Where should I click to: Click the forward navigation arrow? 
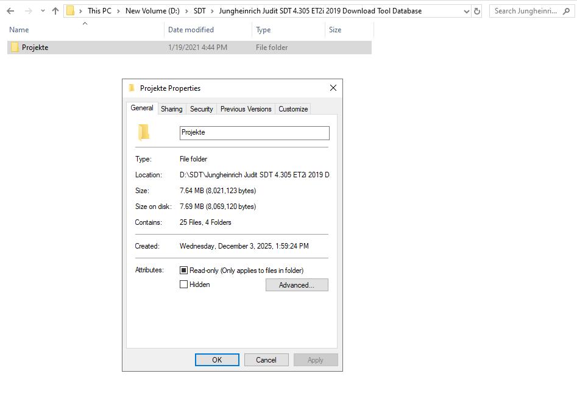(29, 11)
